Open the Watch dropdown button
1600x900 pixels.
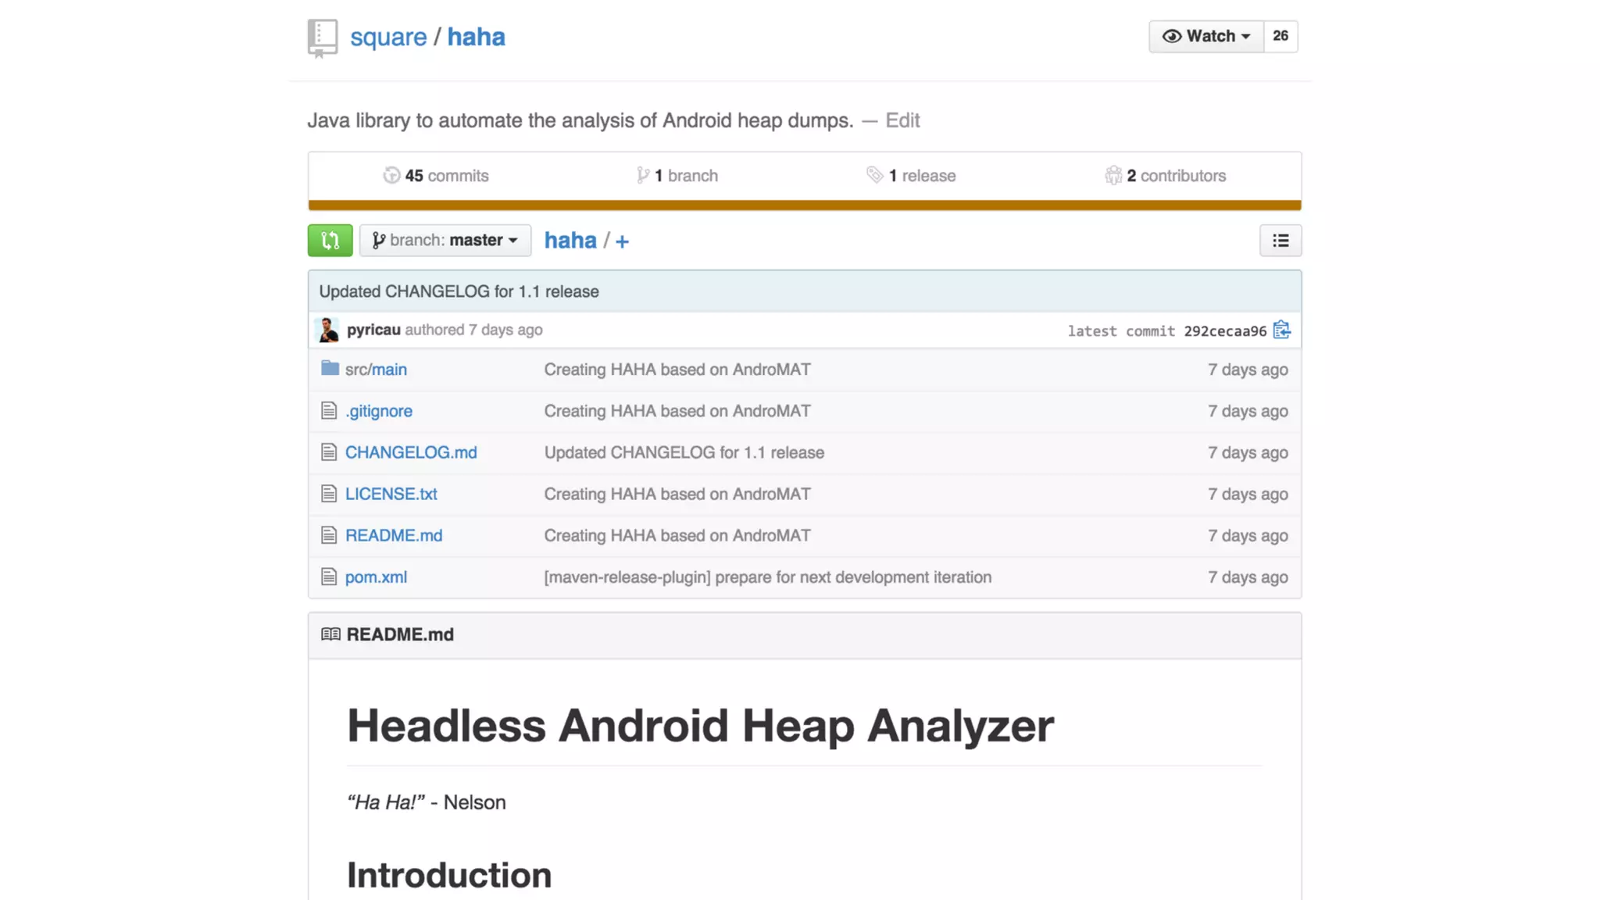point(1205,37)
